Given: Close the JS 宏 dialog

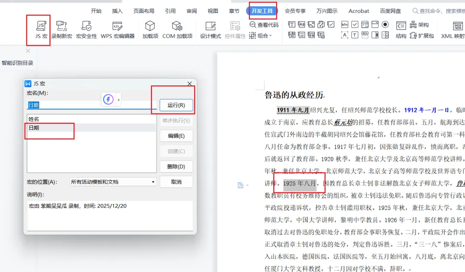Looking at the screenshot, I should coord(190,84).
